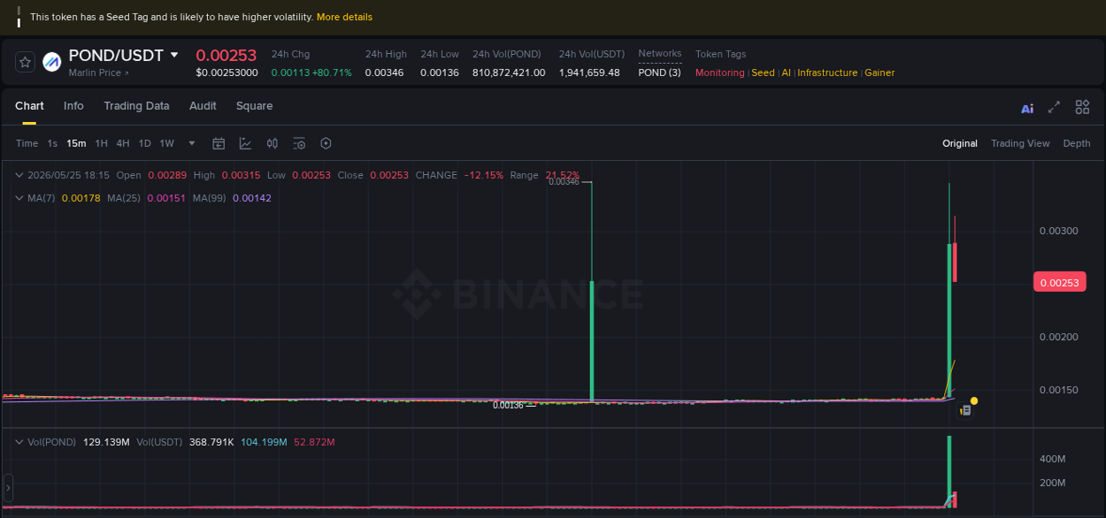1106x518 pixels.
Task: Click the 0.00346 high price marker
Action: pos(564,181)
